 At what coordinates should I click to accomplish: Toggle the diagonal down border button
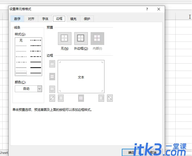[x=110, y=98]
